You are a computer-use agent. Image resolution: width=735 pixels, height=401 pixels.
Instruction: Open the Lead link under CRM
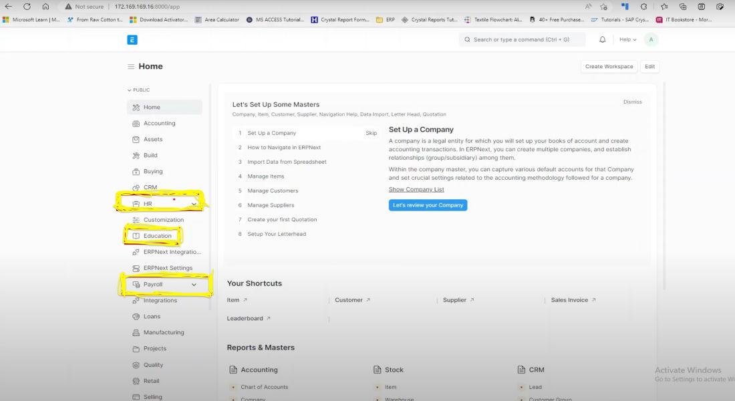click(x=535, y=387)
